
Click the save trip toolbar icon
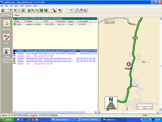[3, 10]
